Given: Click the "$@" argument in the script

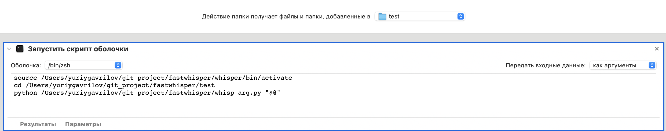Looking at the screenshot, I should tap(273, 93).
